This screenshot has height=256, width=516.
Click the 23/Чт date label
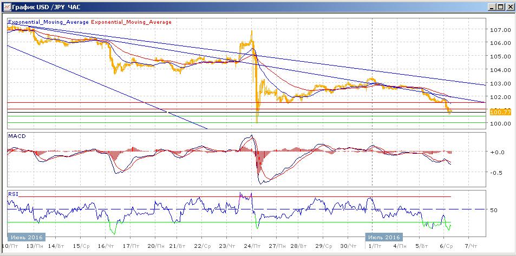click(227, 246)
